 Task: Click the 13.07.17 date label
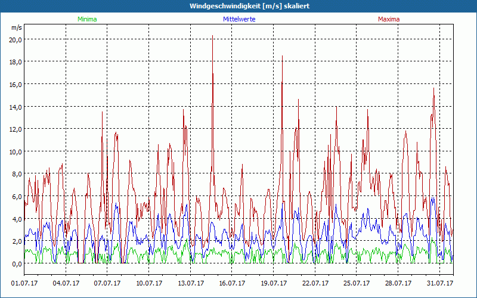point(191,284)
